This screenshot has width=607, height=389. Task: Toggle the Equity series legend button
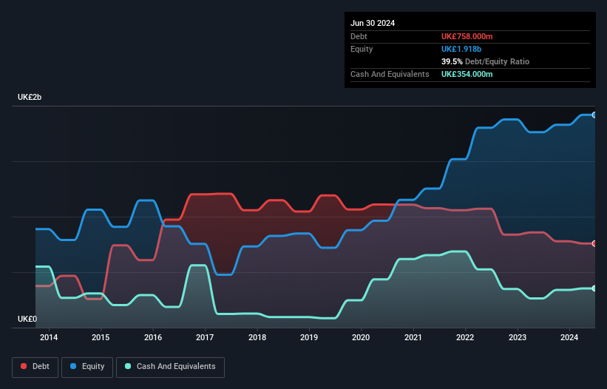(87, 367)
